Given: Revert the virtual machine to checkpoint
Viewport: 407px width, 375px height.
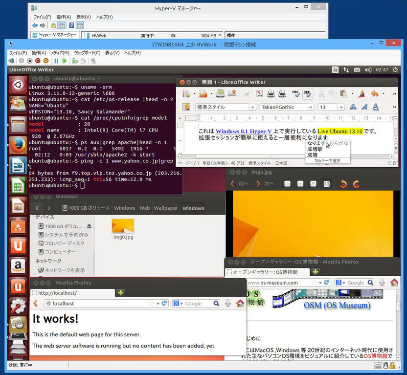Looking at the screenshot, I should tap(83, 61).
